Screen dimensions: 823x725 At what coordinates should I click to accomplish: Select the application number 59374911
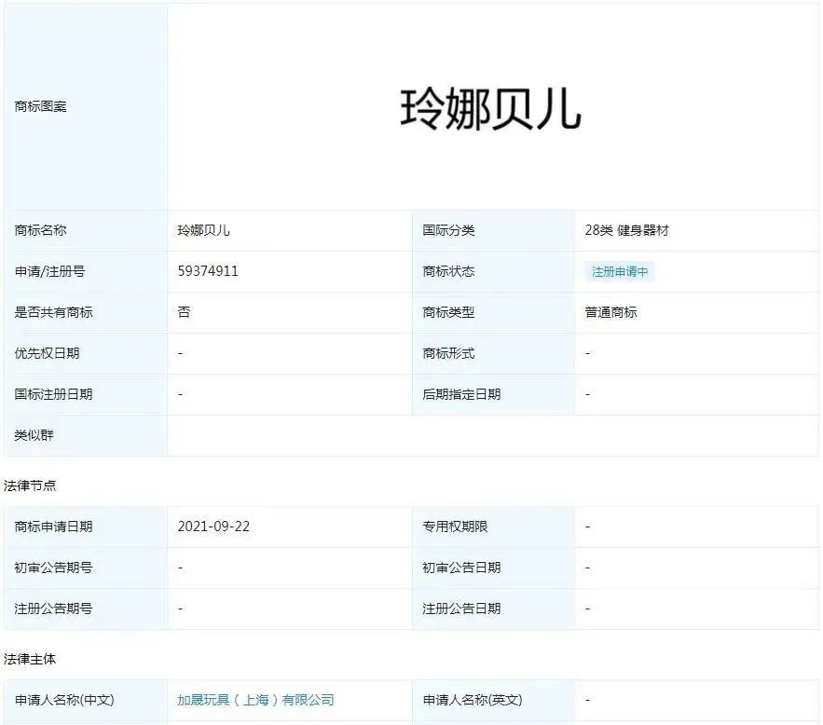205,271
